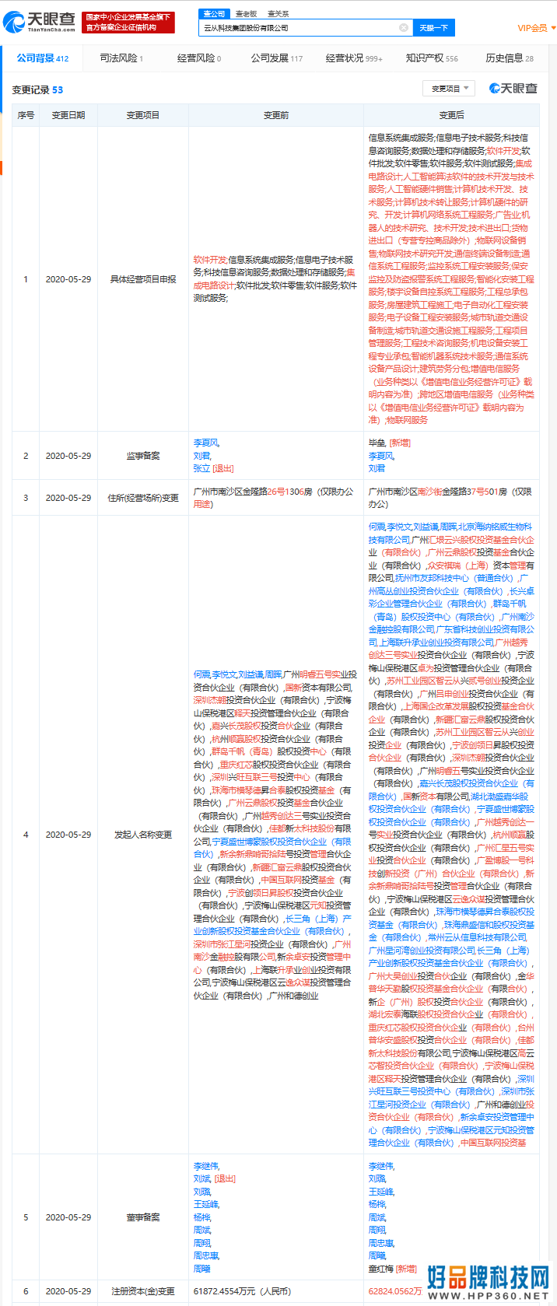Select 具体经营项目申报 change item cell
The image size is (557, 1306).
pyautogui.click(x=143, y=279)
